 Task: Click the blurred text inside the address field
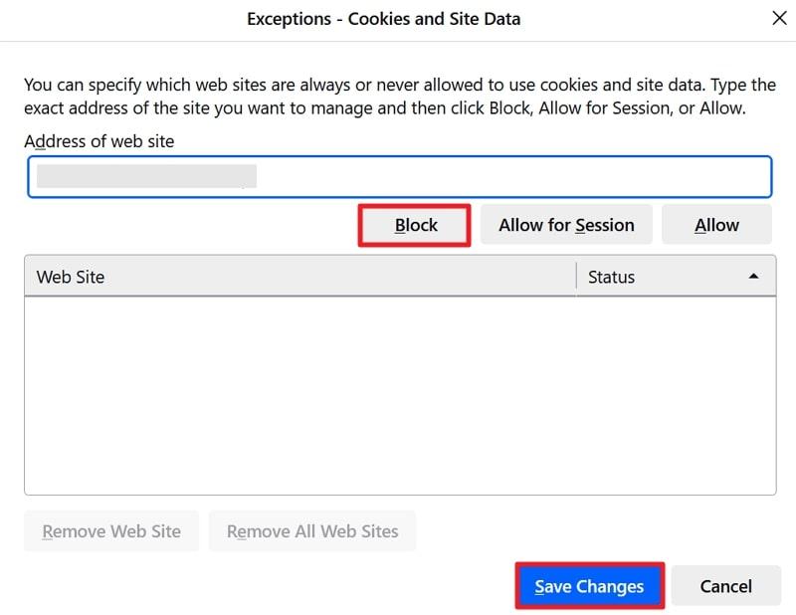[x=146, y=177]
